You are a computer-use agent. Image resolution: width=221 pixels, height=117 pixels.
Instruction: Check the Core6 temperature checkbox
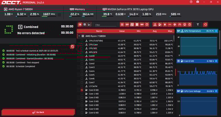pyautogui.click(x=82, y=79)
